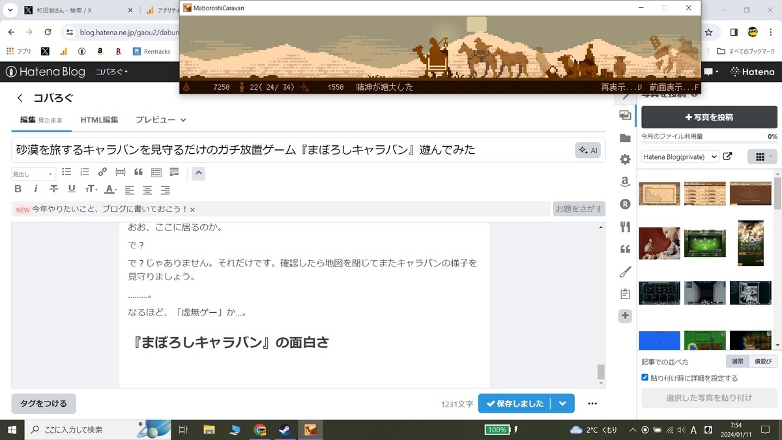Screen dimensions: 782x440
Task: Switch to 和田毅さん browser tab
Action: tap(79, 10)
